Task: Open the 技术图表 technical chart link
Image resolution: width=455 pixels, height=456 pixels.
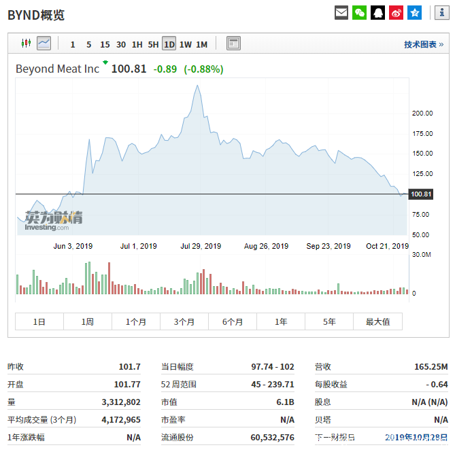Action: pos(424,44)
